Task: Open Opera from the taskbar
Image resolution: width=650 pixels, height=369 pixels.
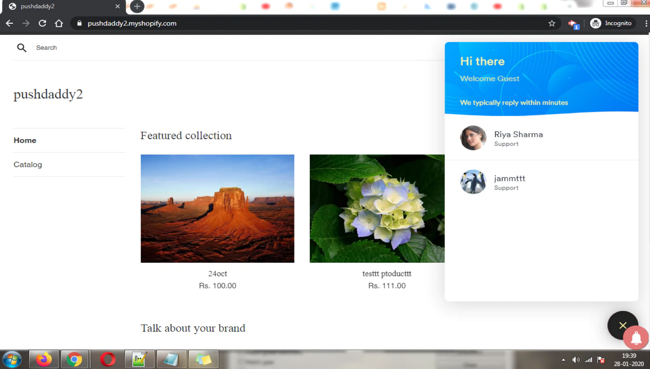Action: coord(108,359)
